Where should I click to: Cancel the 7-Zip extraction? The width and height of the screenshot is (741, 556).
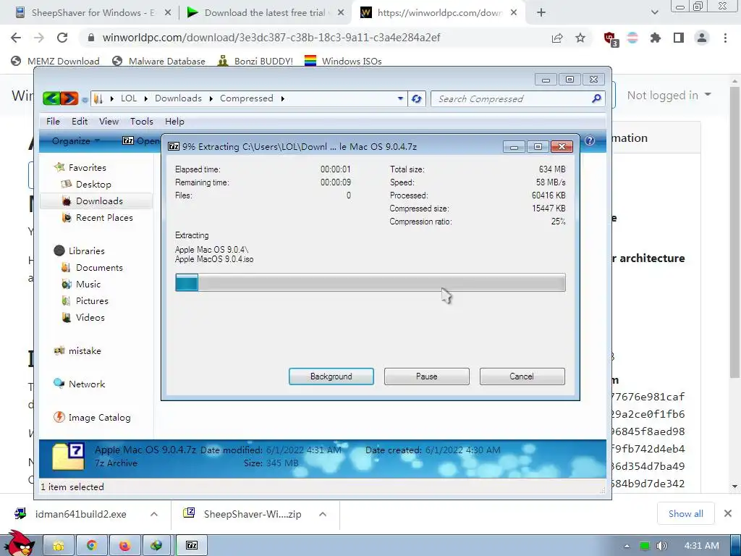[522, 376]
